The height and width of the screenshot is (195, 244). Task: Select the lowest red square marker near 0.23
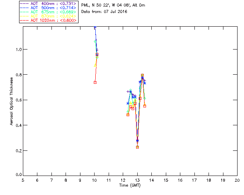(x=137, y=147)
